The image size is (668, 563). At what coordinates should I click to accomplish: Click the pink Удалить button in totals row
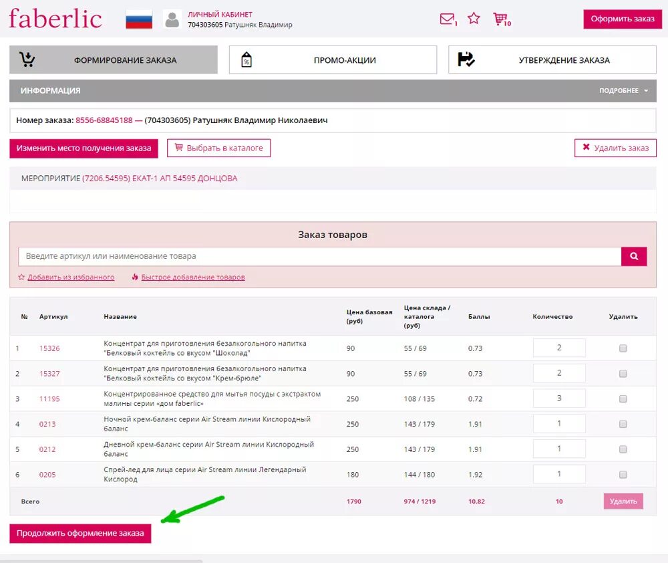[x=623, y=501]
